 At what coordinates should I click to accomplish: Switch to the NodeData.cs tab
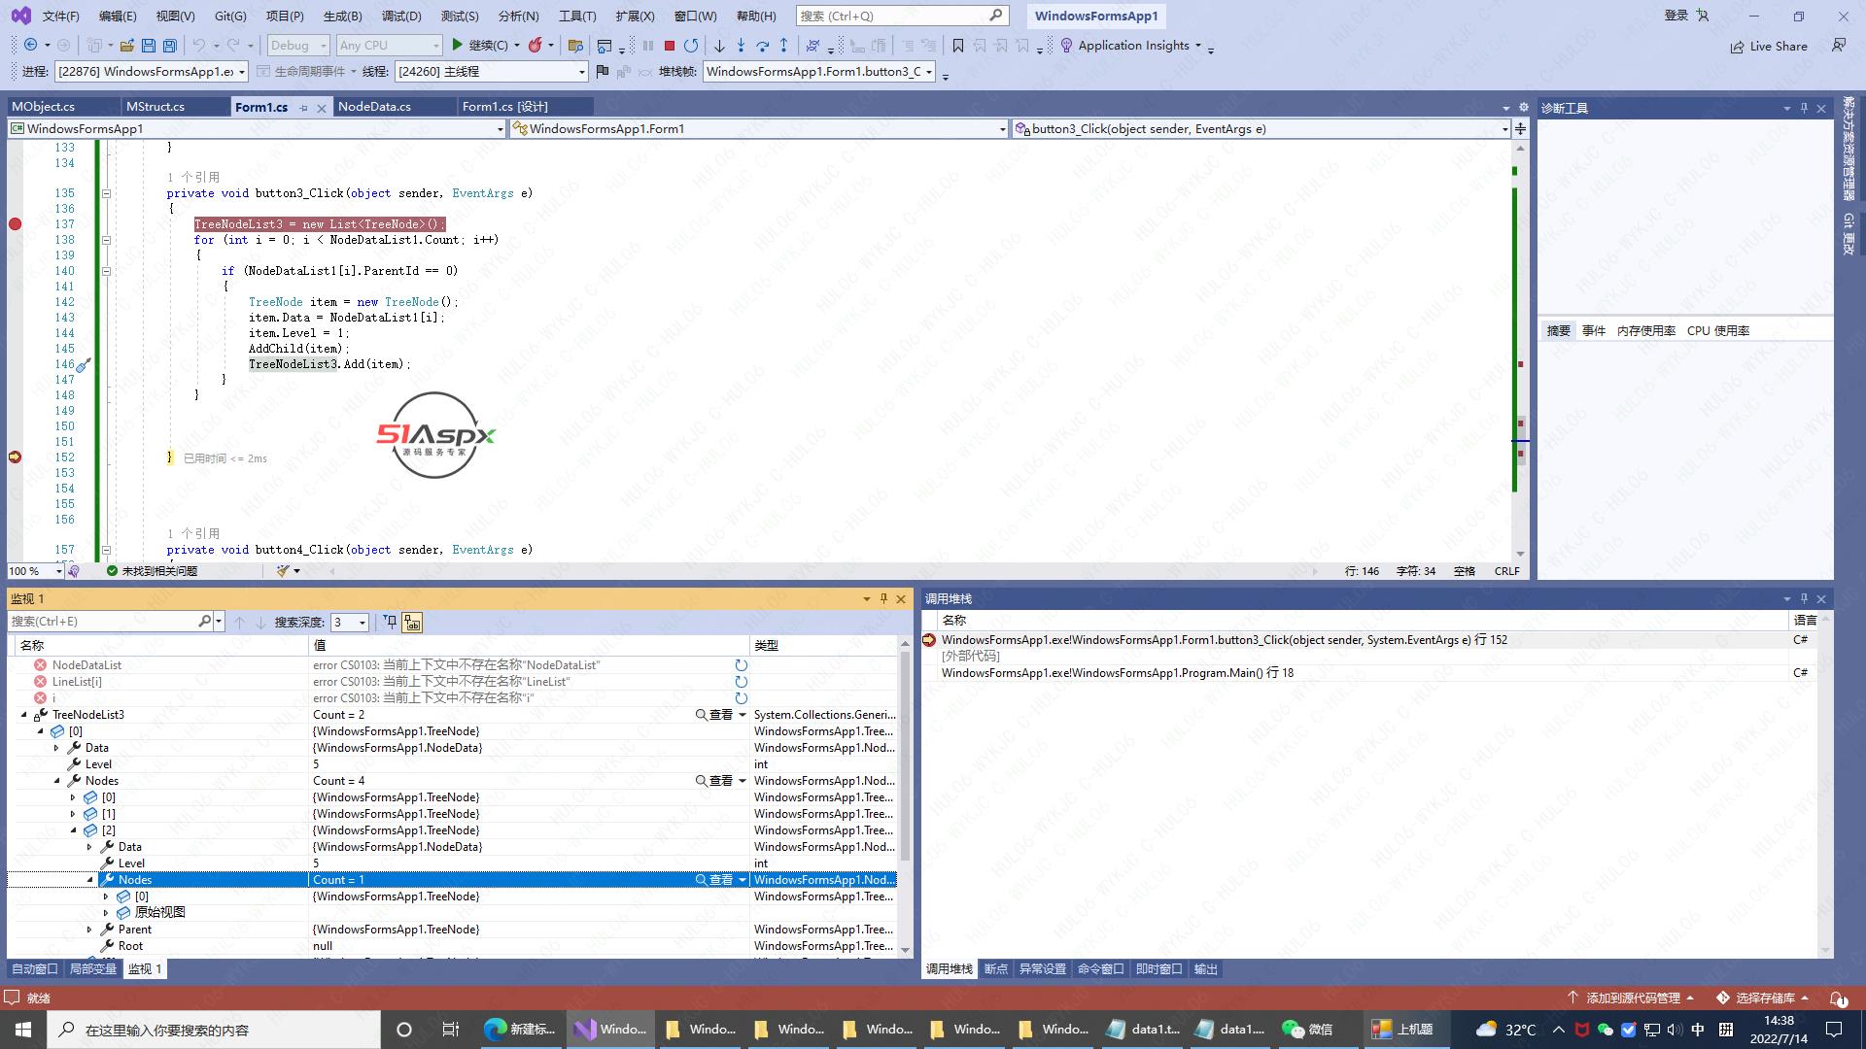click(x=374, y=107)
